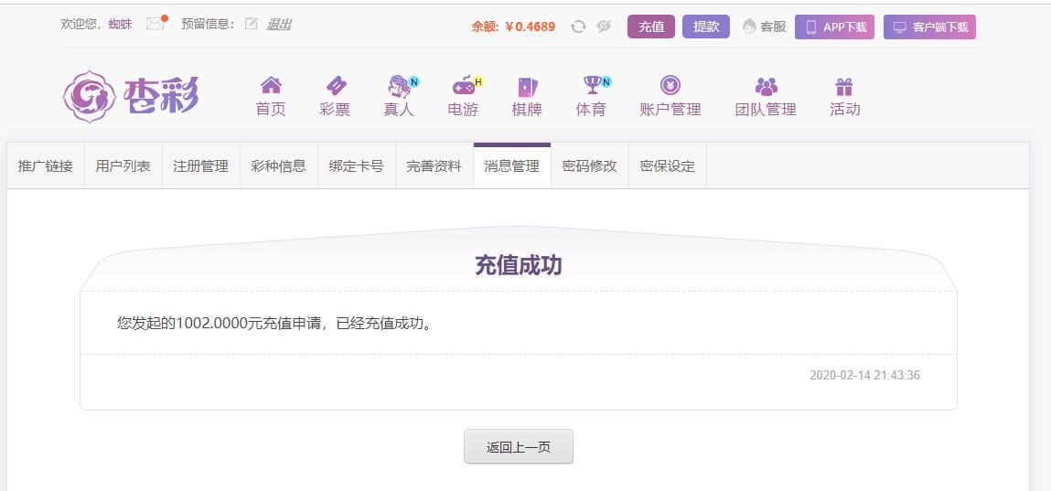Click the 账户管理 yen coin icon
This screenshot has width=1051, height=491.
coord(670,85)
